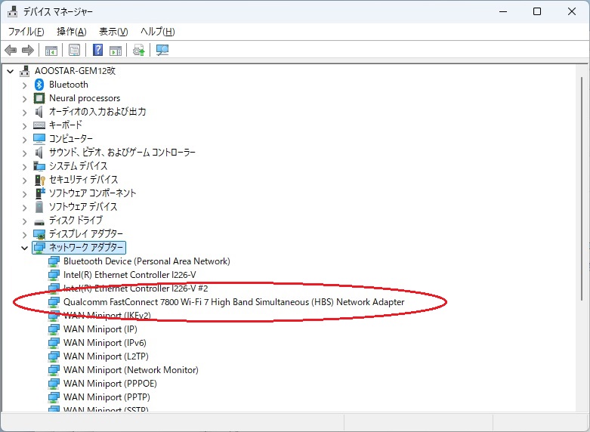Click Scan for hardware changes monitor icon
Image resolution: width=590 pixels, height=432 pixels.
click(x=162, y=51)
